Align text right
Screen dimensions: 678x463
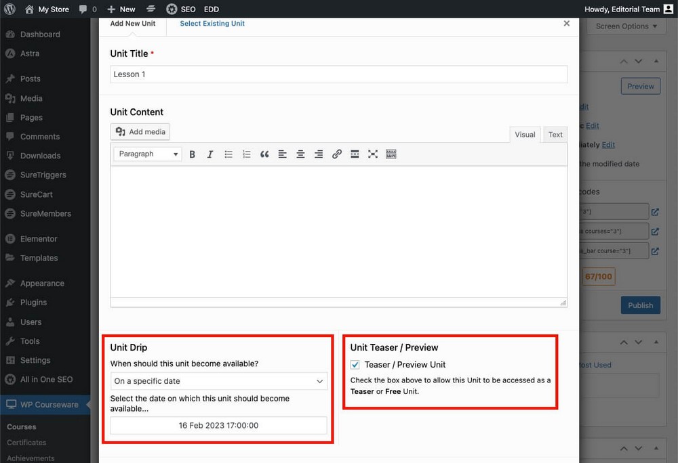pos(319,154)
